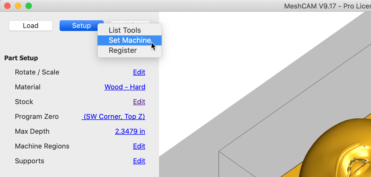371x177 pixels.
Task: Edit the Rotate / Scale settings
Action: (x=139, y=72)
